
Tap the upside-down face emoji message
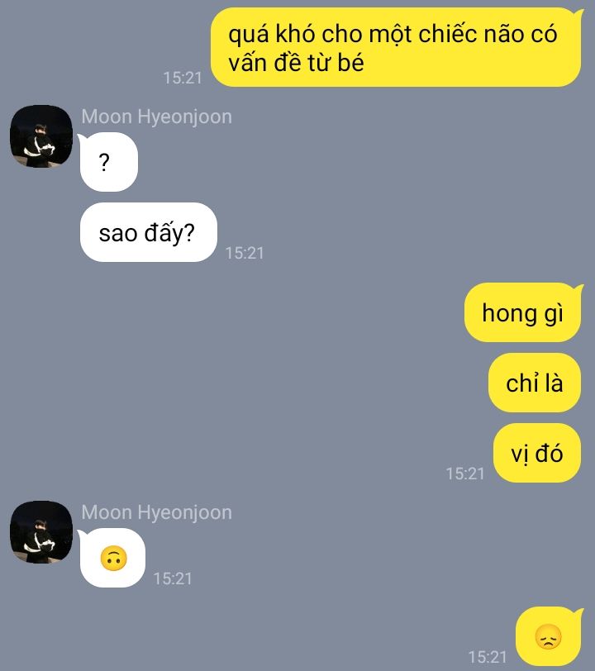tap(113, 558)
